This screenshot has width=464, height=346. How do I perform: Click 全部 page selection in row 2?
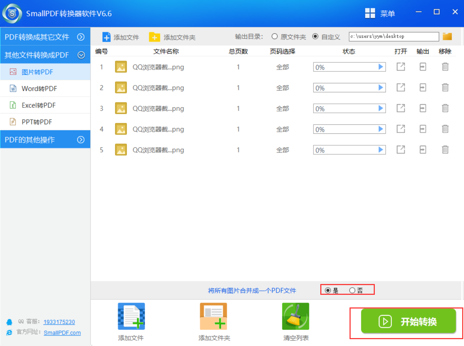point(283,88)
